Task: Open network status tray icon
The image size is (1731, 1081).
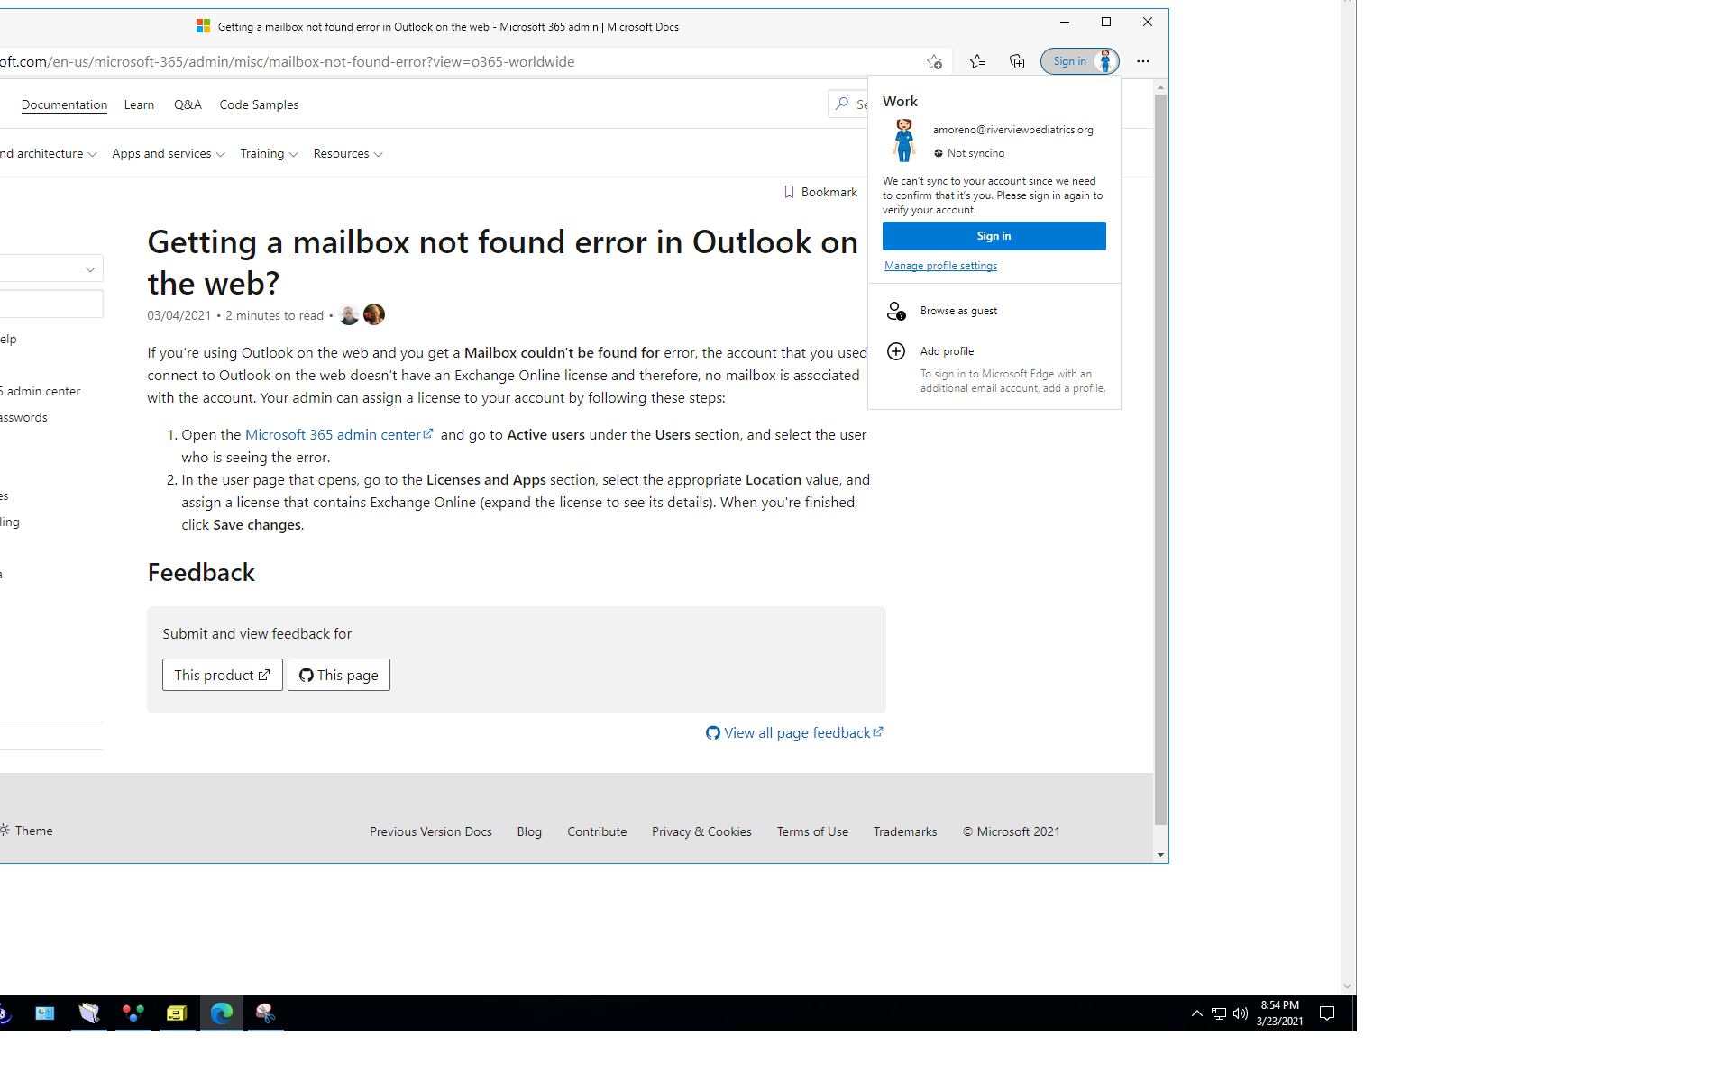Action: [x=1218, y=1013]
